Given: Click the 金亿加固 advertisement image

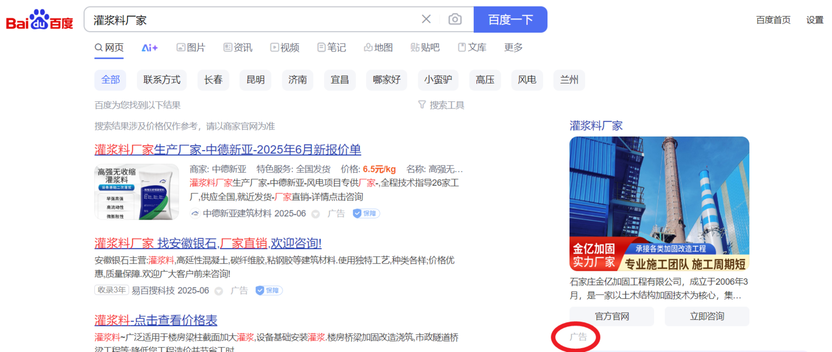Looking at the screenshot, I should click(659, 203).
